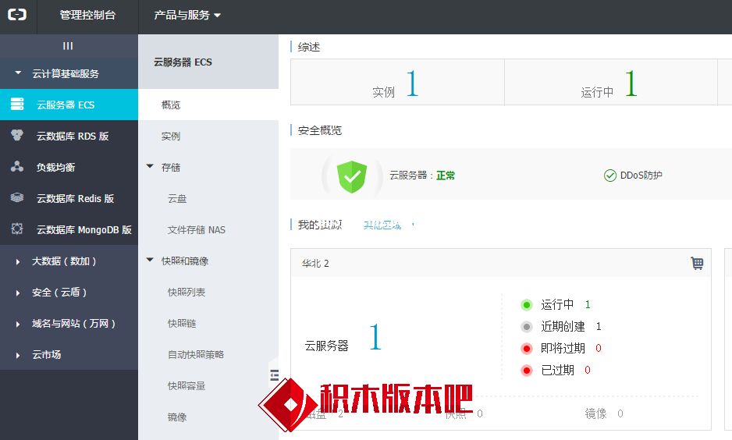Expand 域名与网站（万网）group
732x440 pixels.
[73, 323]
